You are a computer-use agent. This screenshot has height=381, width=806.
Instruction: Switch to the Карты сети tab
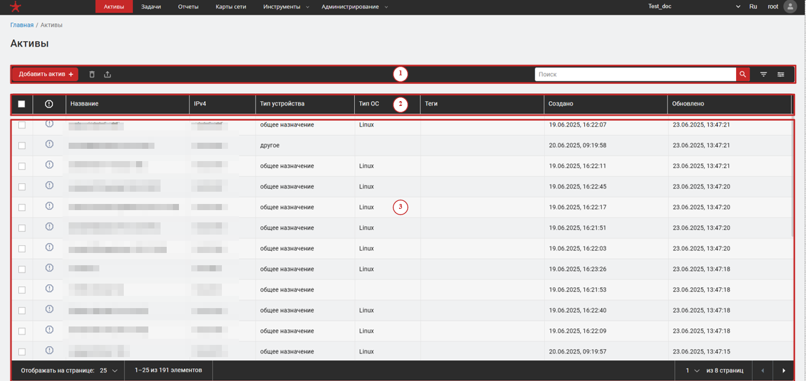point(231,7)
